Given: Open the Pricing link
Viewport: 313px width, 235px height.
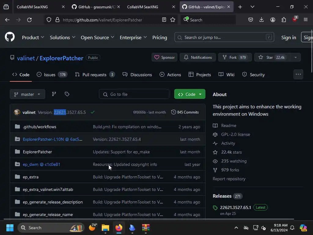Looking at the screenshot, I should pyautogui.click(x=160, y=37).
